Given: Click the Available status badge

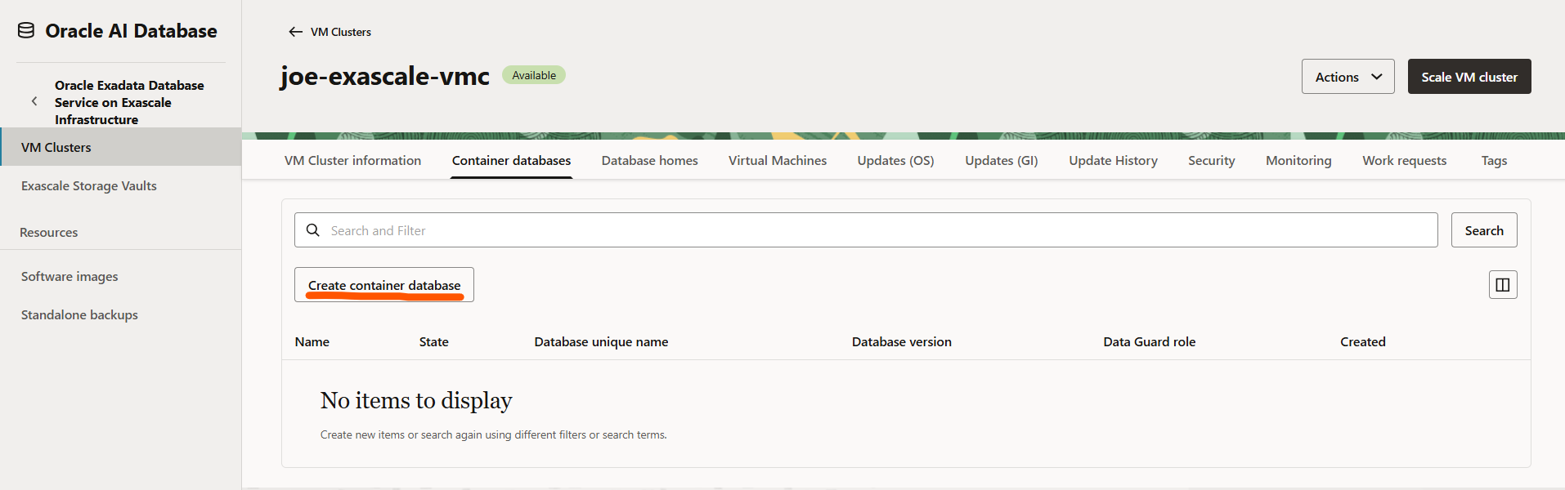Looking at the screenshot, I should (534, 75).
